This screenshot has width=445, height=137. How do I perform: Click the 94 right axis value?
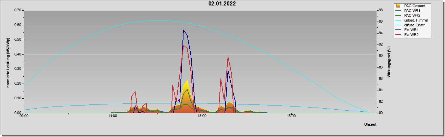pos(381,33)
